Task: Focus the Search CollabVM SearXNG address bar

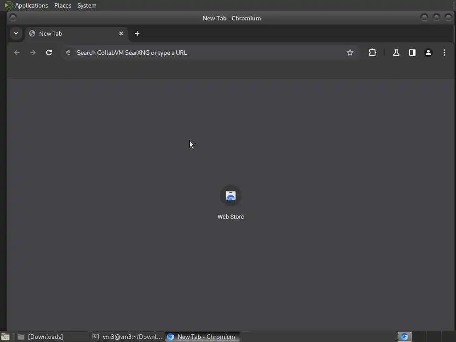Action: [x=211, y=53]
